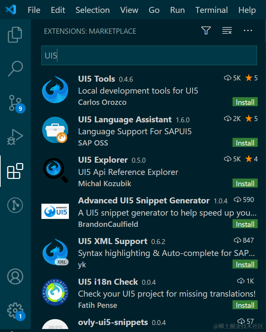
Task: Open the Go menu
Action: 154,10
